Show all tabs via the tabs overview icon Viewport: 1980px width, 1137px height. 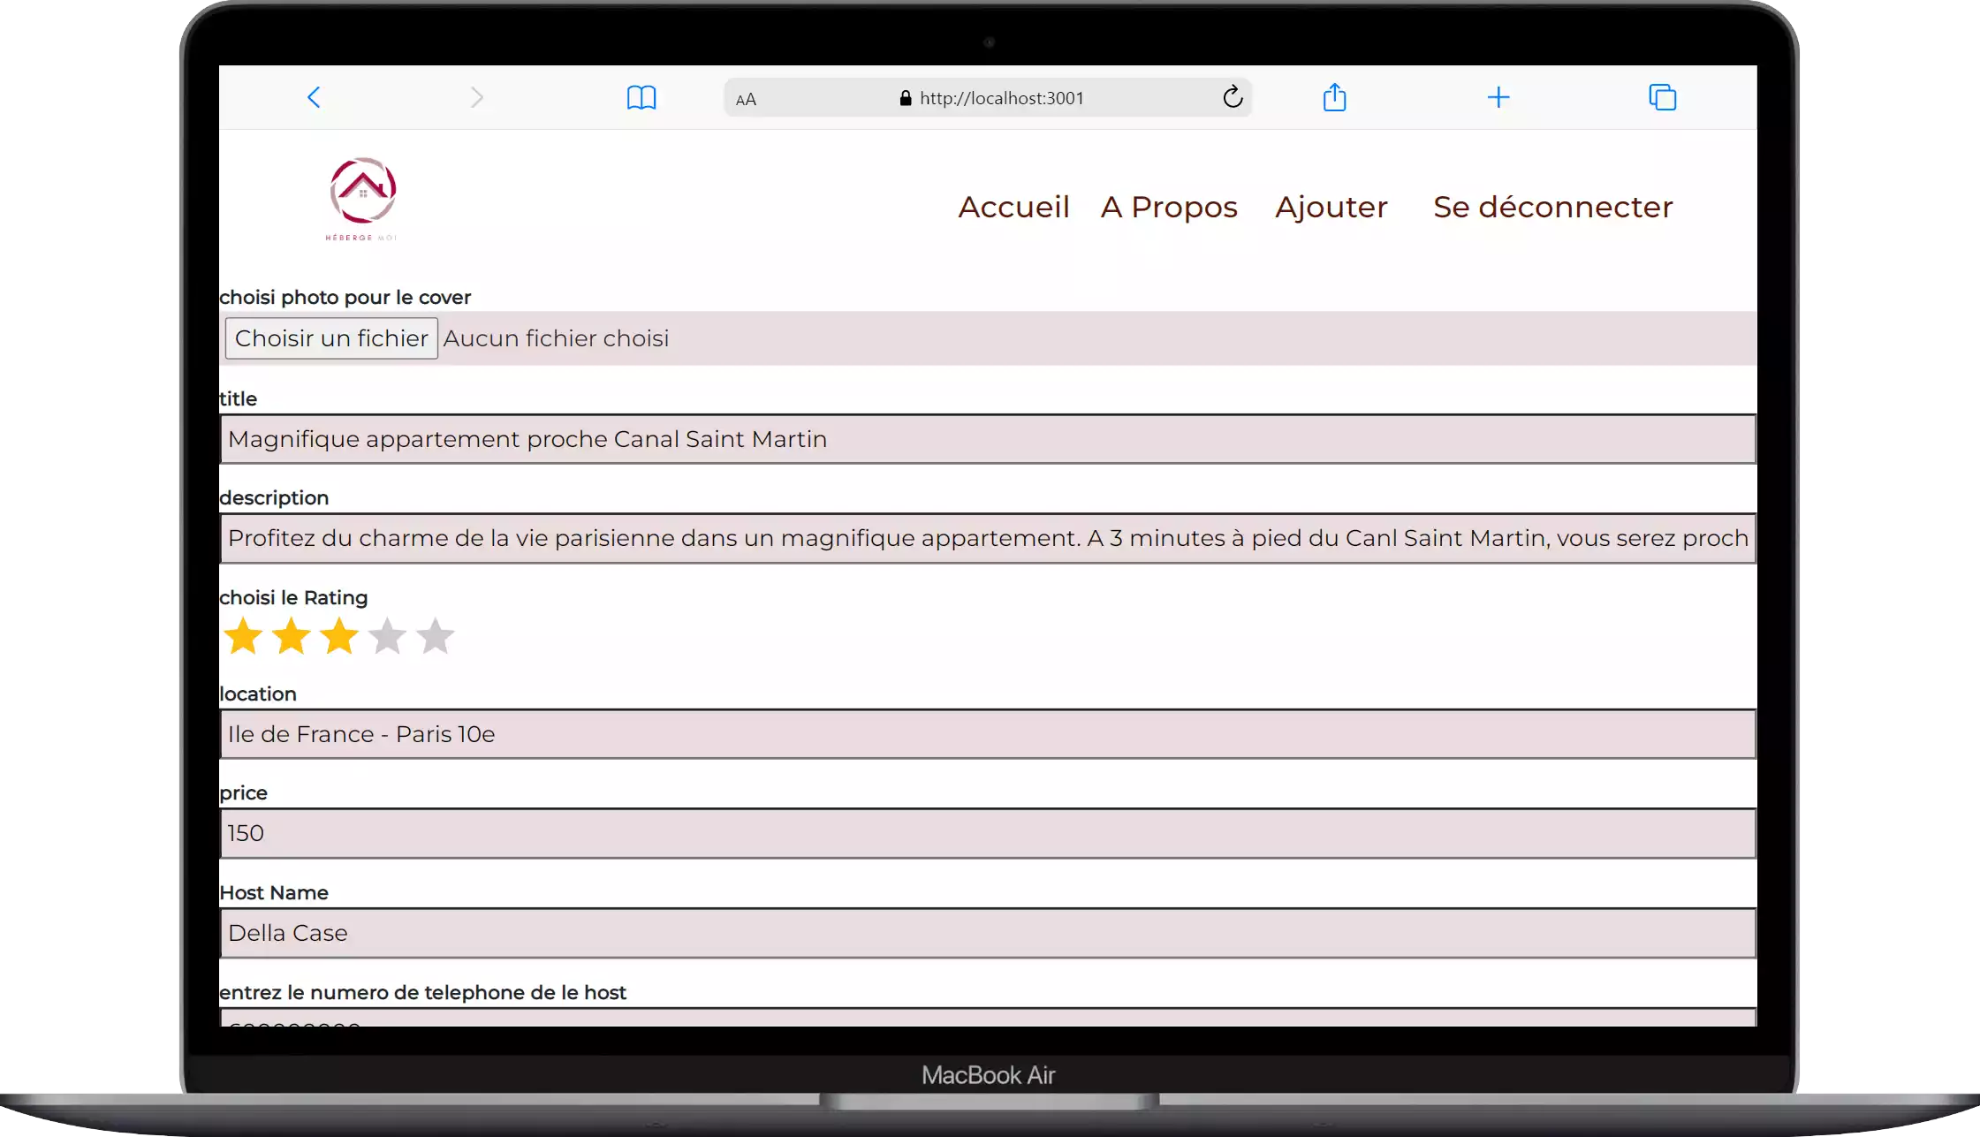click(x=1662, y=97)
